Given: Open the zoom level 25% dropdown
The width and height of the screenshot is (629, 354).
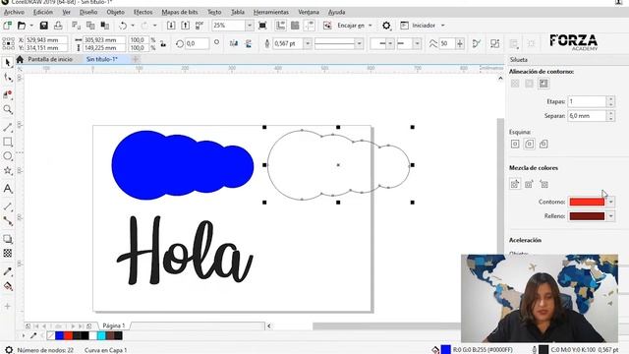Looking at the screenshot, I should 249,26.
